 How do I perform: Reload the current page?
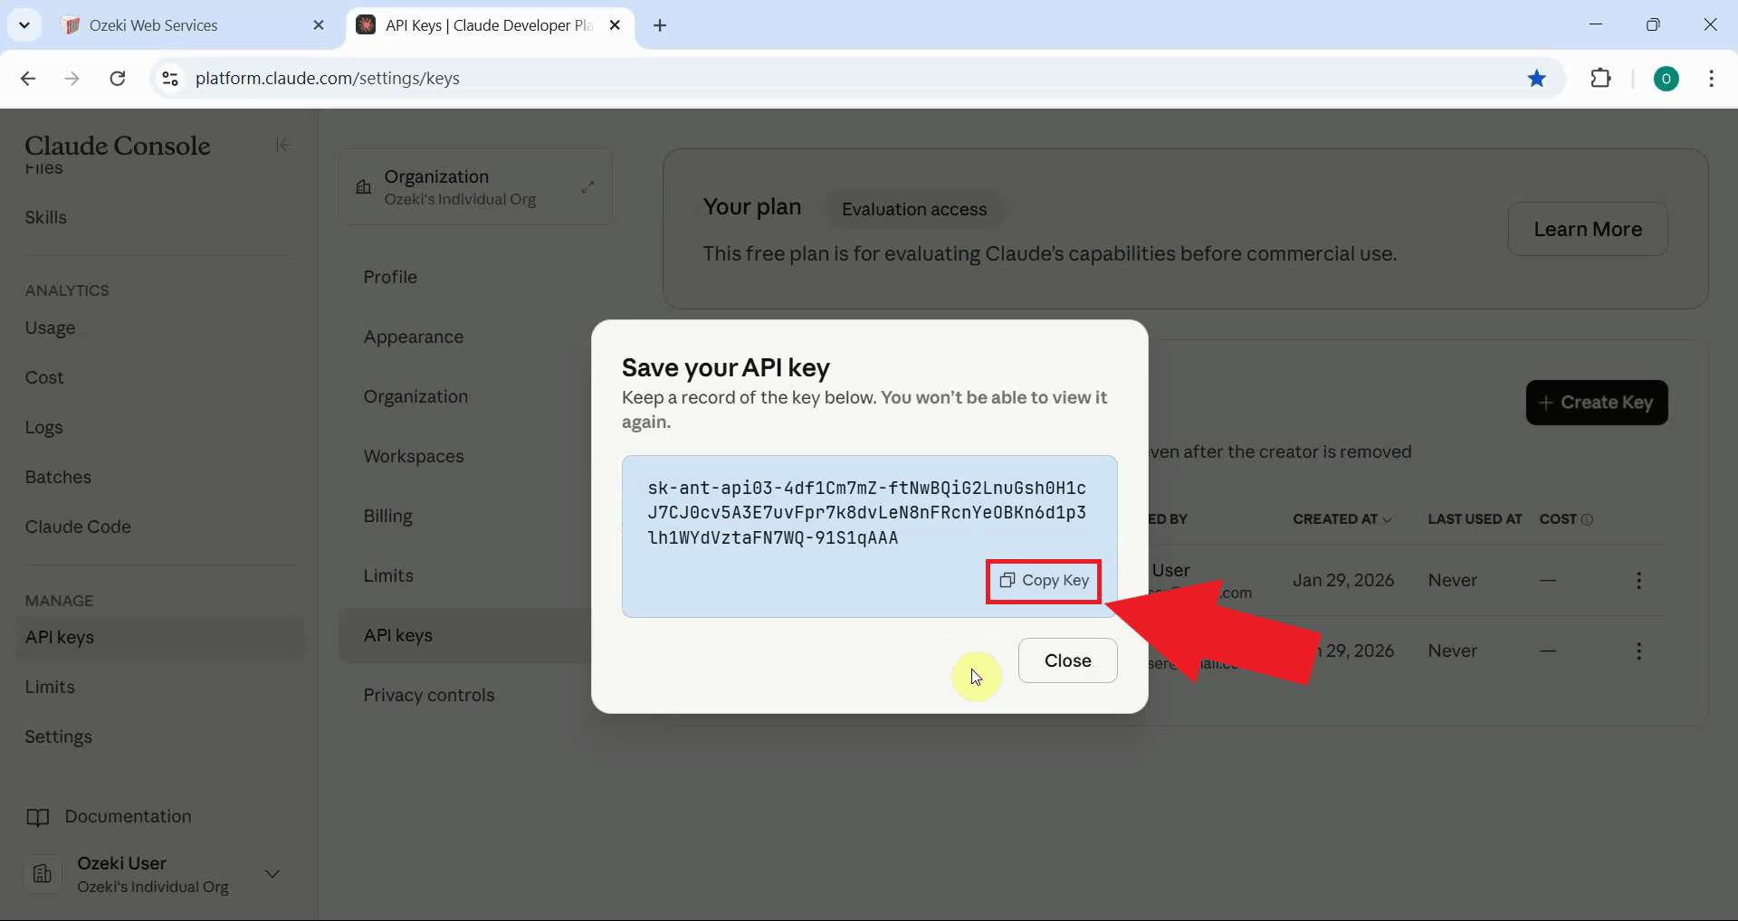click(x=117, y=79)
